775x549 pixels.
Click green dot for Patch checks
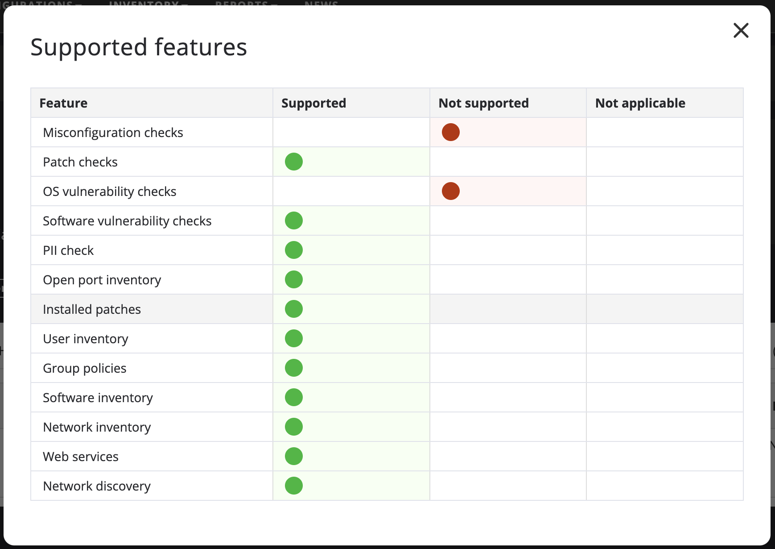tap(293, 162)
